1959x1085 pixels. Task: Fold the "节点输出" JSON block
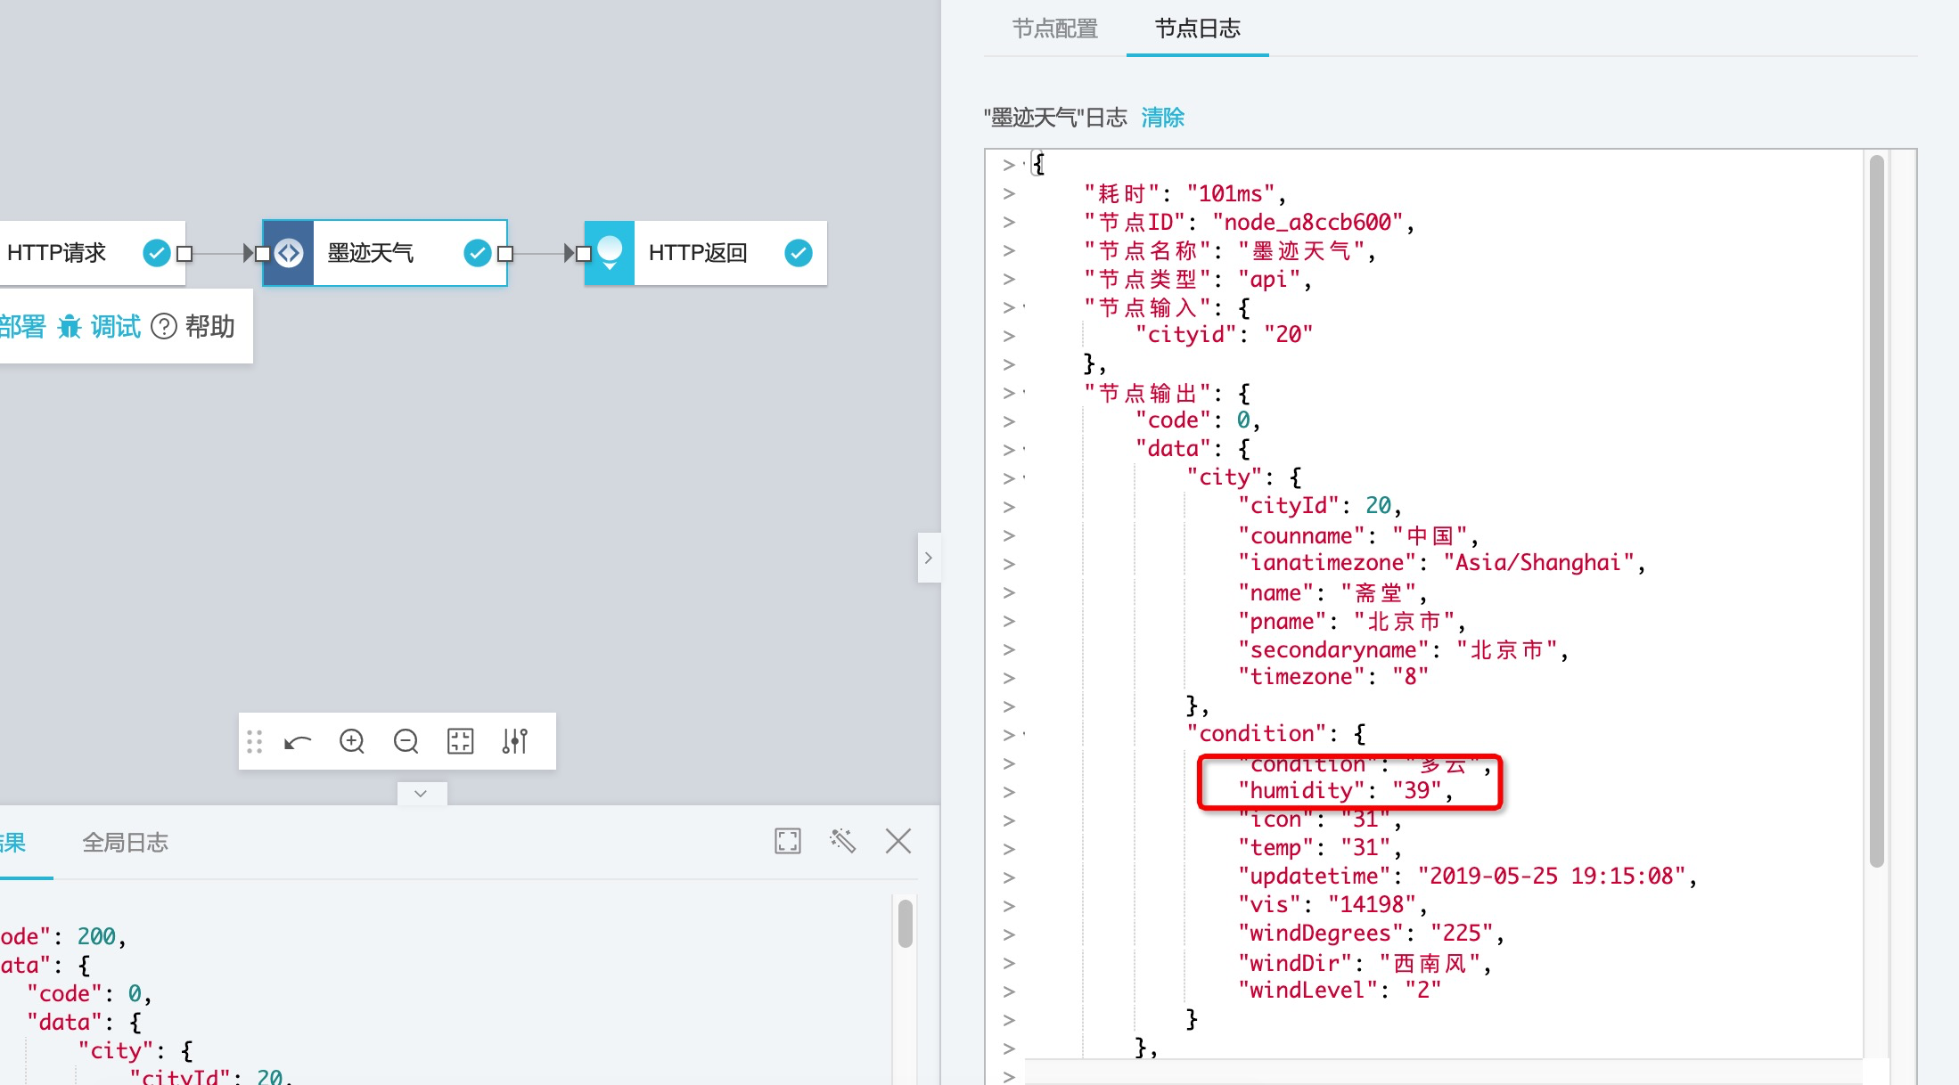[x=1024, y=393]
